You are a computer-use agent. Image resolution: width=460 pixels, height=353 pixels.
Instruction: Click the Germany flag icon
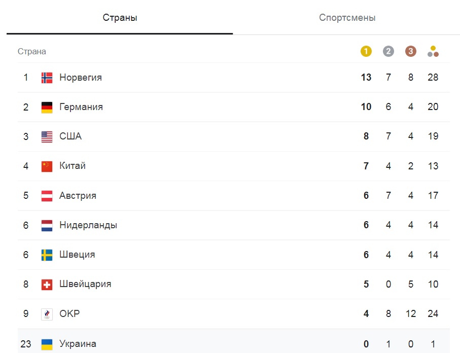pyautogui.click(x=46, y=107)
